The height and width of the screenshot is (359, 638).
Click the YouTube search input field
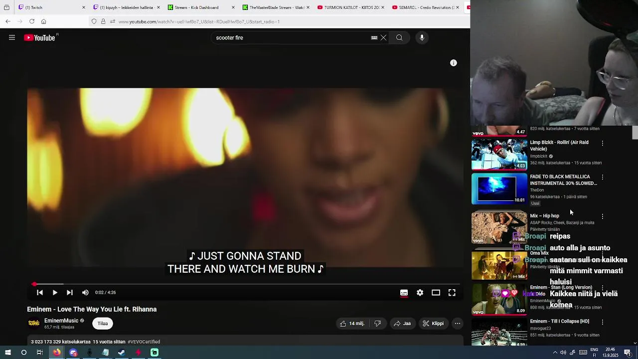click(x=292, y=37)
